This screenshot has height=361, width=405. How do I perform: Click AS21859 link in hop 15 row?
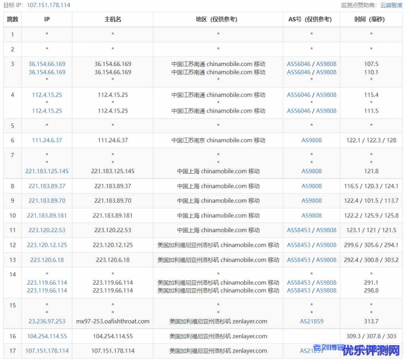[312, 321]
